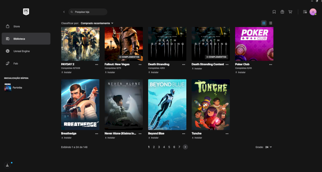
Task: Click the Beyond Blue cover art
Action: (x=167, y=105)
